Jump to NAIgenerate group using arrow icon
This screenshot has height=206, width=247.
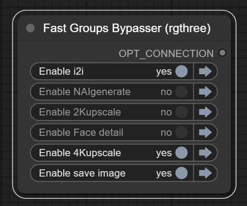pos(205,91)
